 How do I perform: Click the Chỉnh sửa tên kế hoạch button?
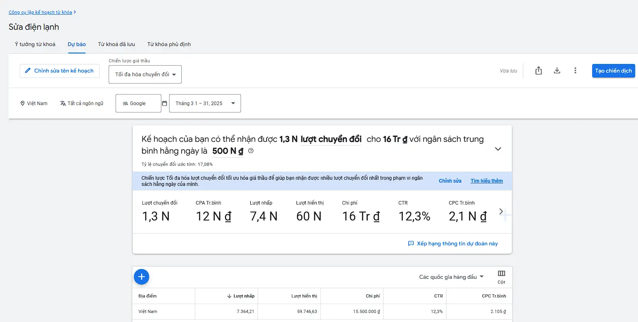(x=60, y=71)
